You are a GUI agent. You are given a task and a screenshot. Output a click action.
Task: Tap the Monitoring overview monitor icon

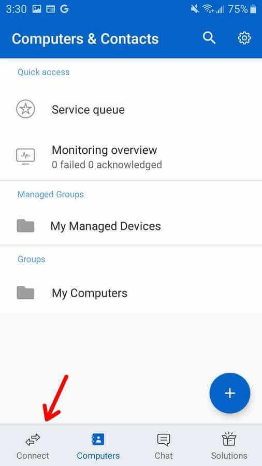[25, 156]
